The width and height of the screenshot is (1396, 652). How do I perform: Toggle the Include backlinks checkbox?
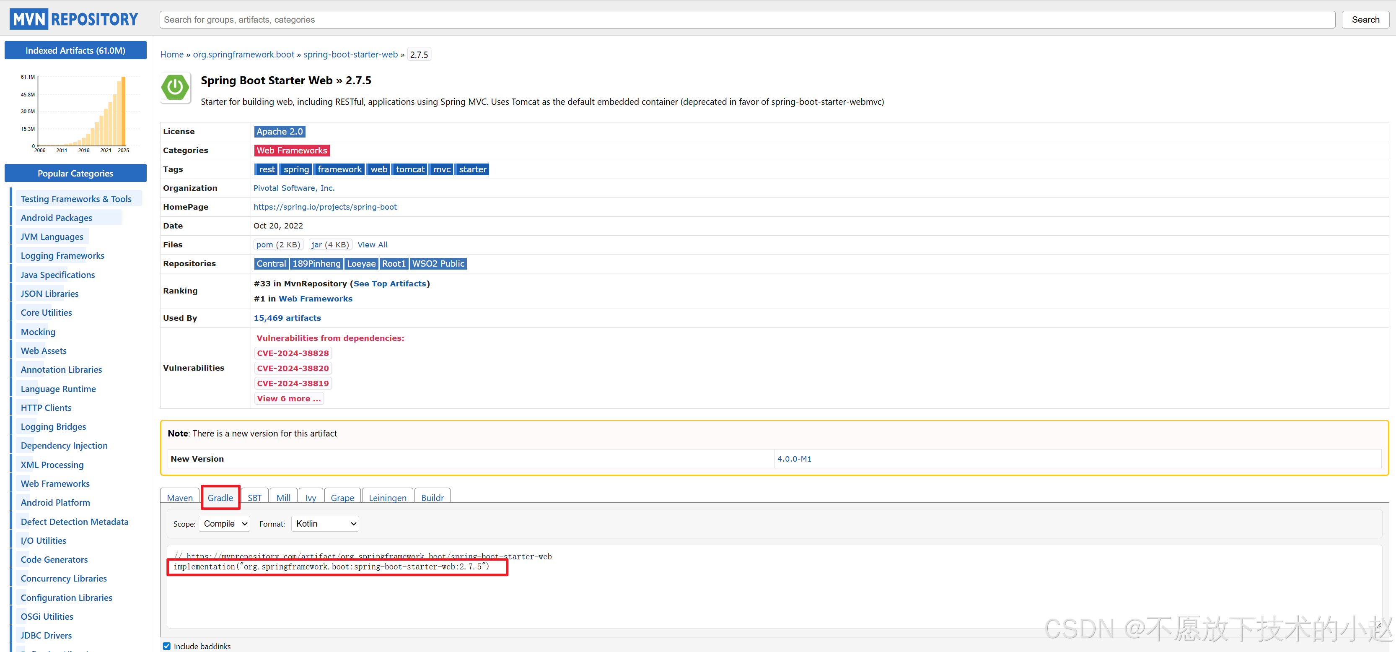[166, 646]
